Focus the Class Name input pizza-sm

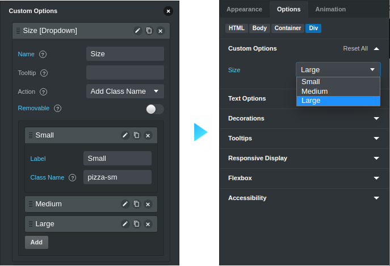pyautogui.click(x=118, y=177)
